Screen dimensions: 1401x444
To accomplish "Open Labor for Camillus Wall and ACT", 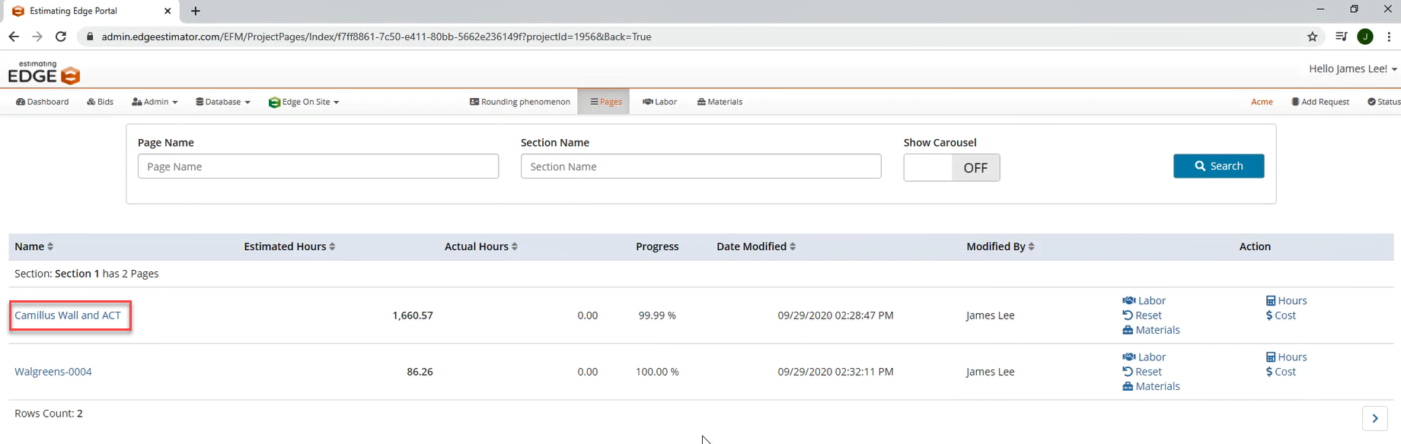I will [x=1144, y=301].
